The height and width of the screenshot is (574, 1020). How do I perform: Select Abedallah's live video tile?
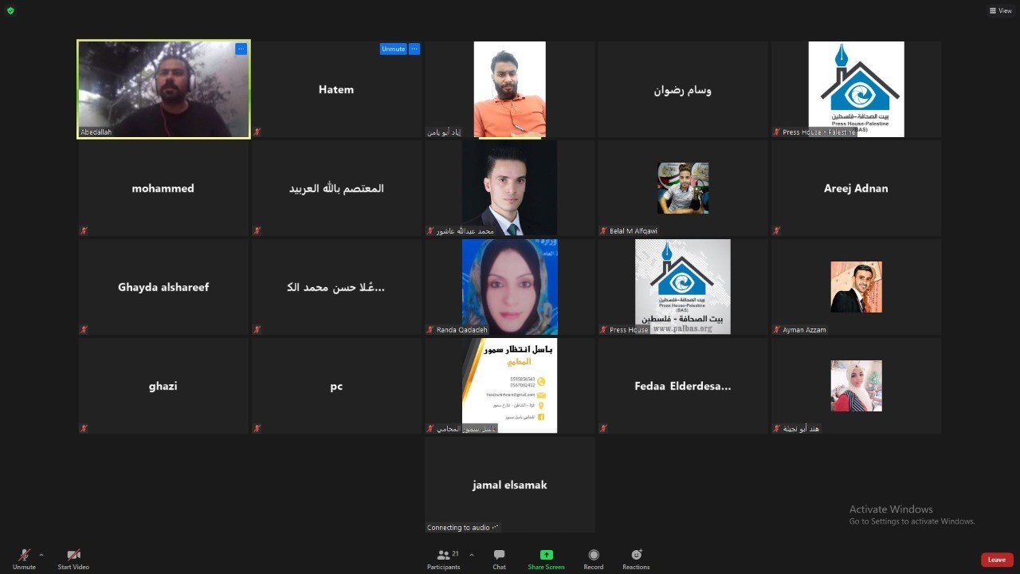click(163, 89)
